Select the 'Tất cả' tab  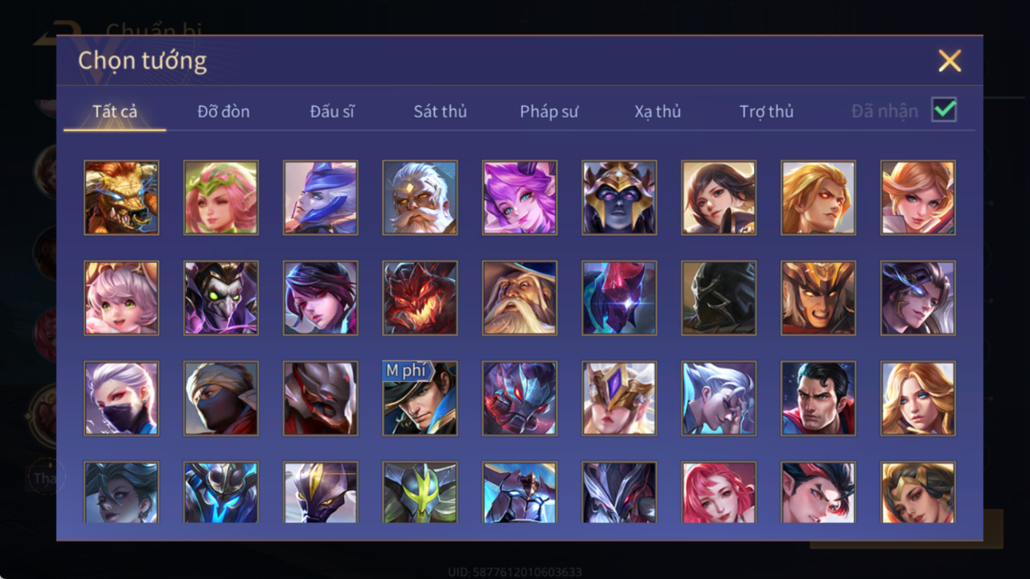click(x=115, y=111)
